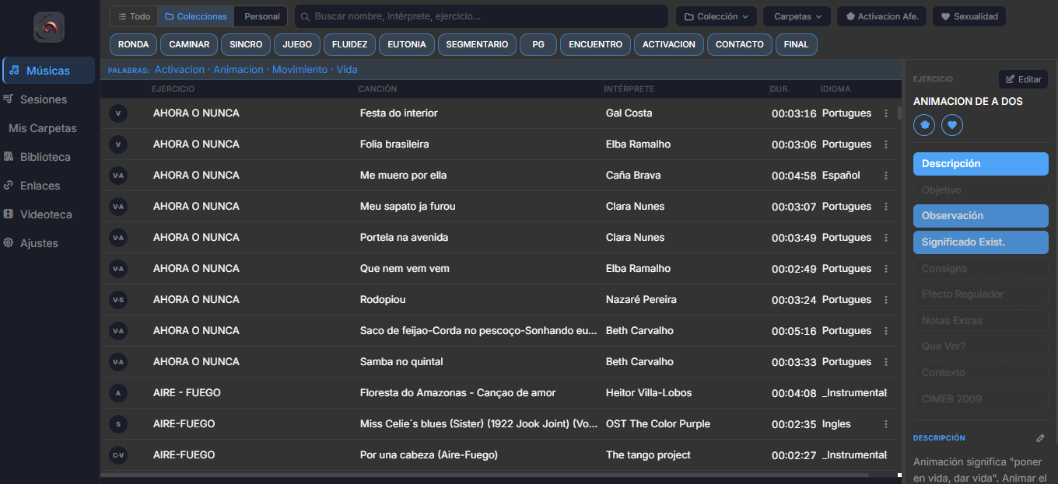Click the heart circle icon under ANIMACION DE A DOS
1058x484 pixels.
click(x=952, y=124)
